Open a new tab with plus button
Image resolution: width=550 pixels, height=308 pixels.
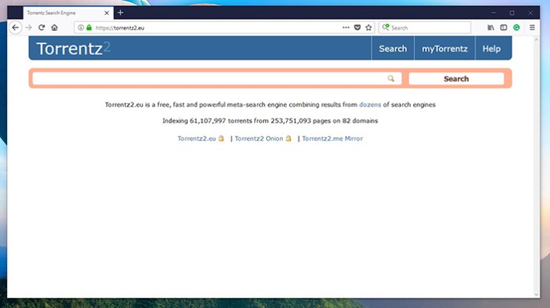point(120,13)
